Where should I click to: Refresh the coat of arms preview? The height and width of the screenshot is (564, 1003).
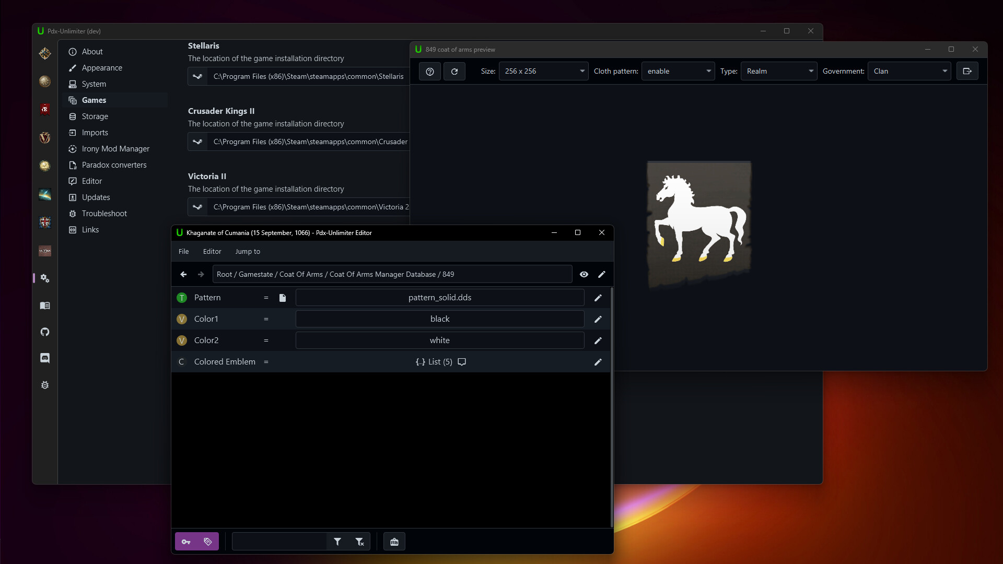[454, 71]
